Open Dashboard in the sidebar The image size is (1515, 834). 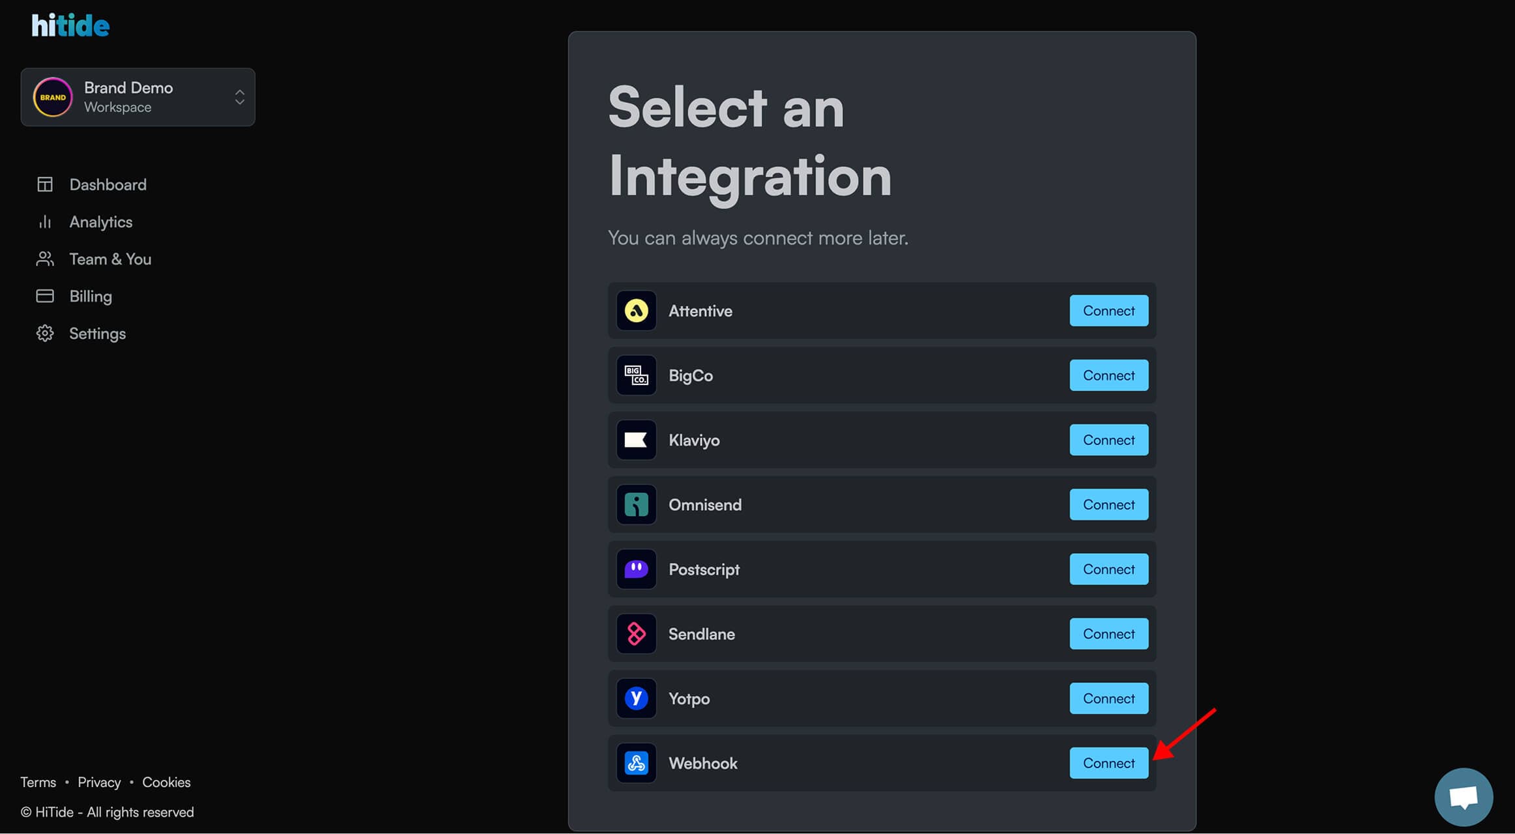[x=108, y=185]
